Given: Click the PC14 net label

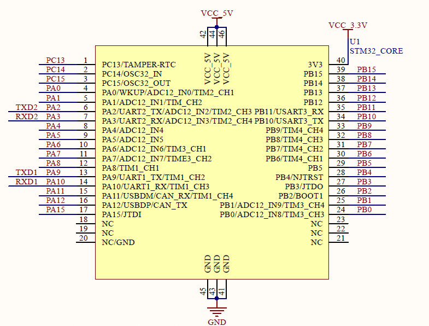Looking at the screenshot, I should [x=55, y=69].
